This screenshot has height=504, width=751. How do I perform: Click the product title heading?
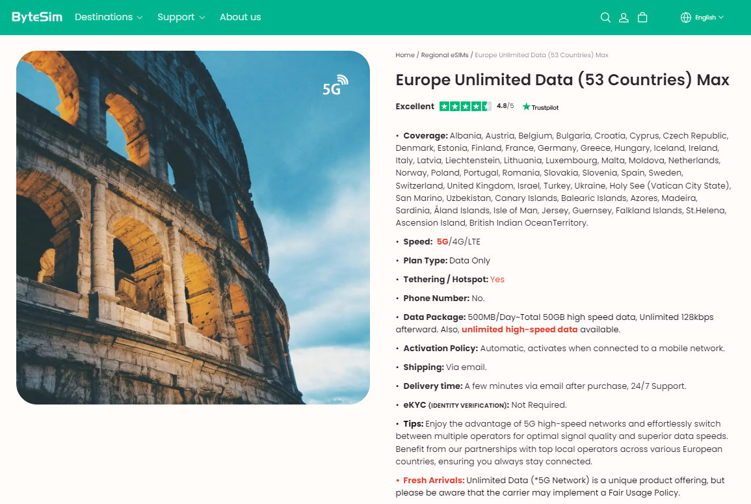pos(562,80)
